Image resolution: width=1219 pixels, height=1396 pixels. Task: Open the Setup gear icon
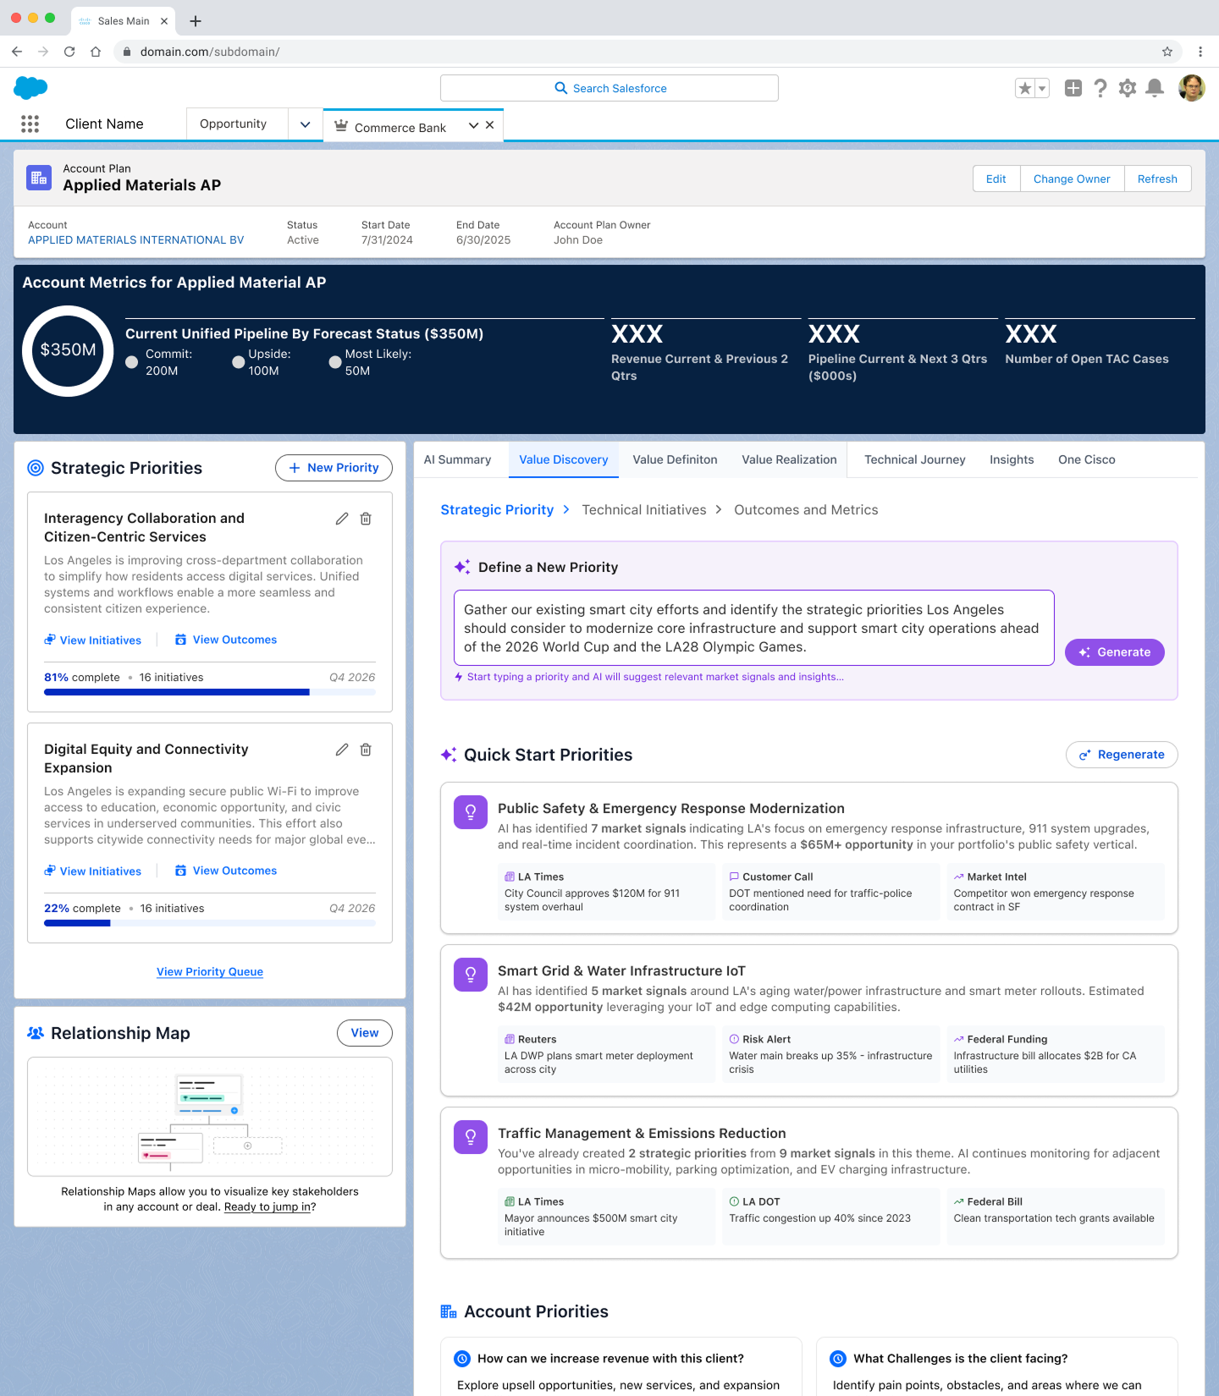[x=1127, y=88]
